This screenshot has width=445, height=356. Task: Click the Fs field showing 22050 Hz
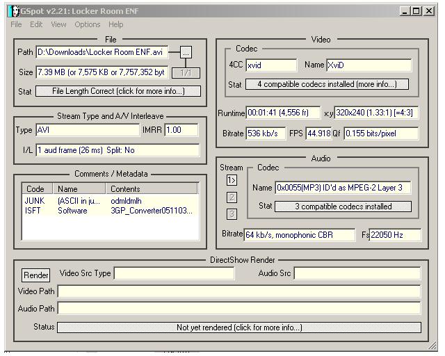click(x=395, y=235)
